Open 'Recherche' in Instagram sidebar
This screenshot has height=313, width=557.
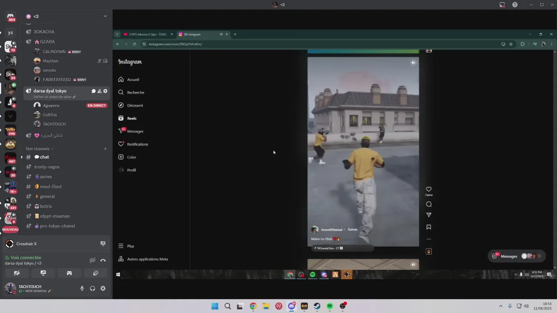(131, 93)
